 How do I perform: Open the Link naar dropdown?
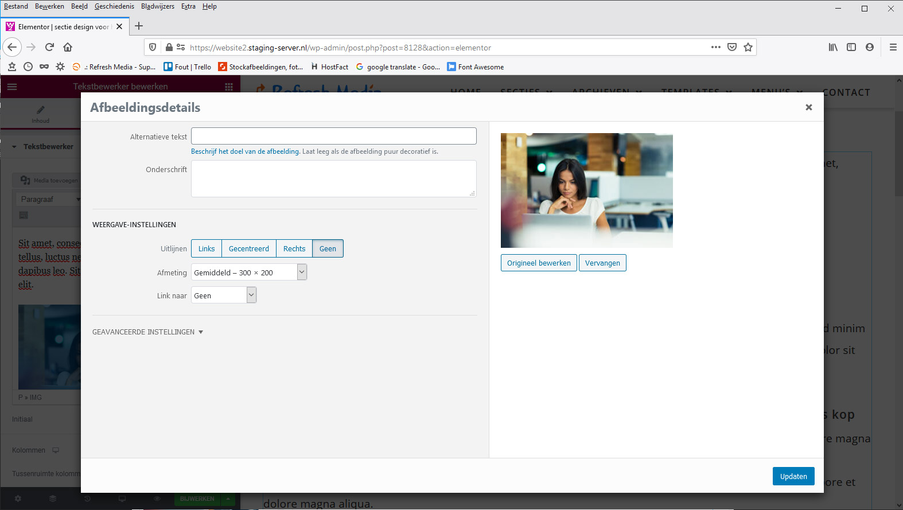[x=224, y=295]
